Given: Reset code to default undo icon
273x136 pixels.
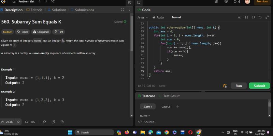Looking at the screenshot, I should click(260, 17).
